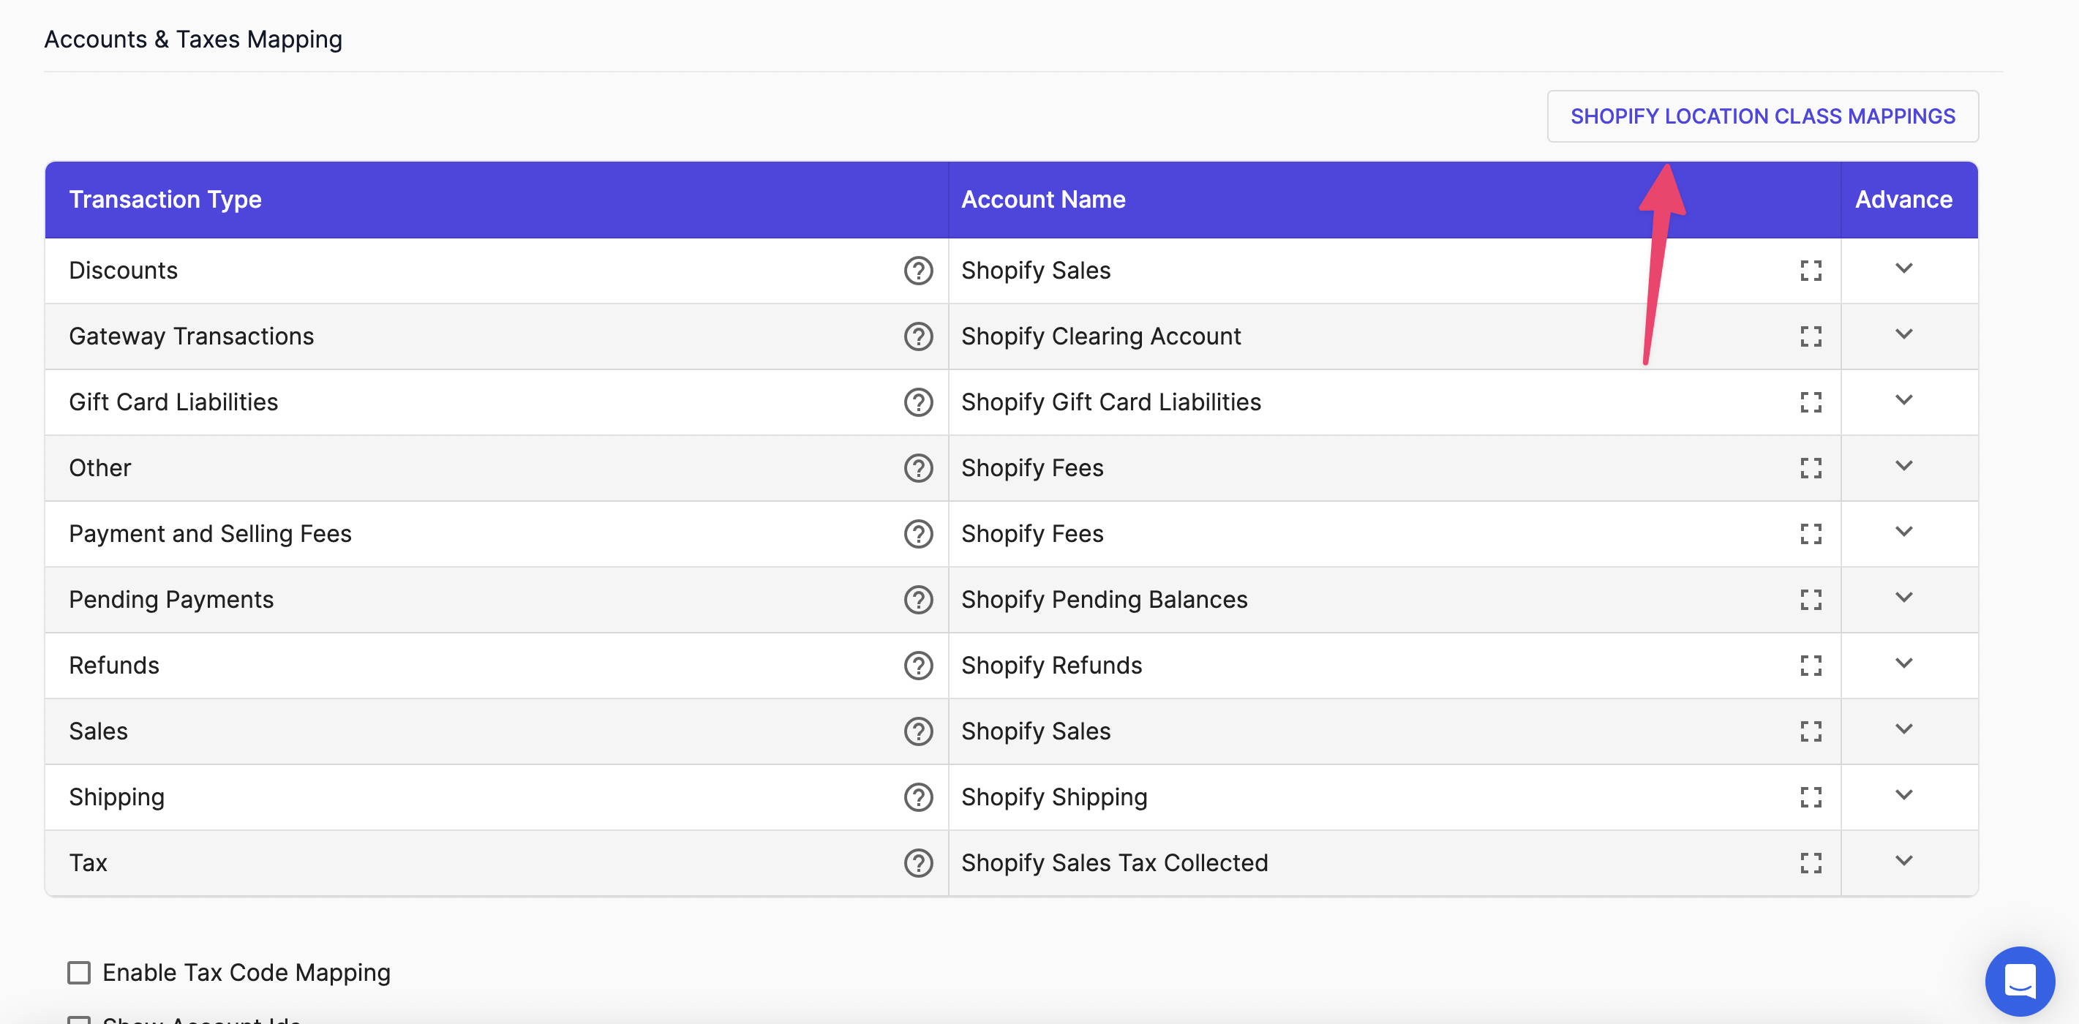Expand advanced options for Payment and Selling Fees
The image size is (2079, 1024).
(1903, 532)
